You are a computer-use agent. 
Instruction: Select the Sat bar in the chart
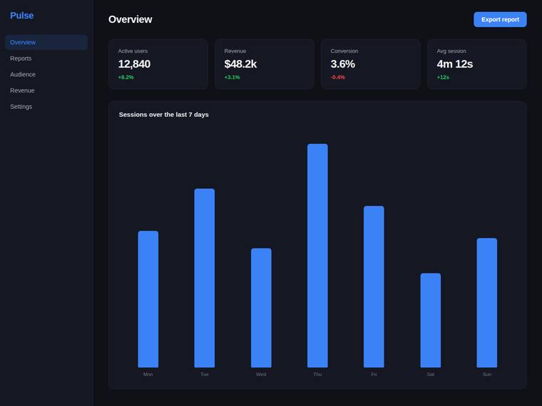431,320
